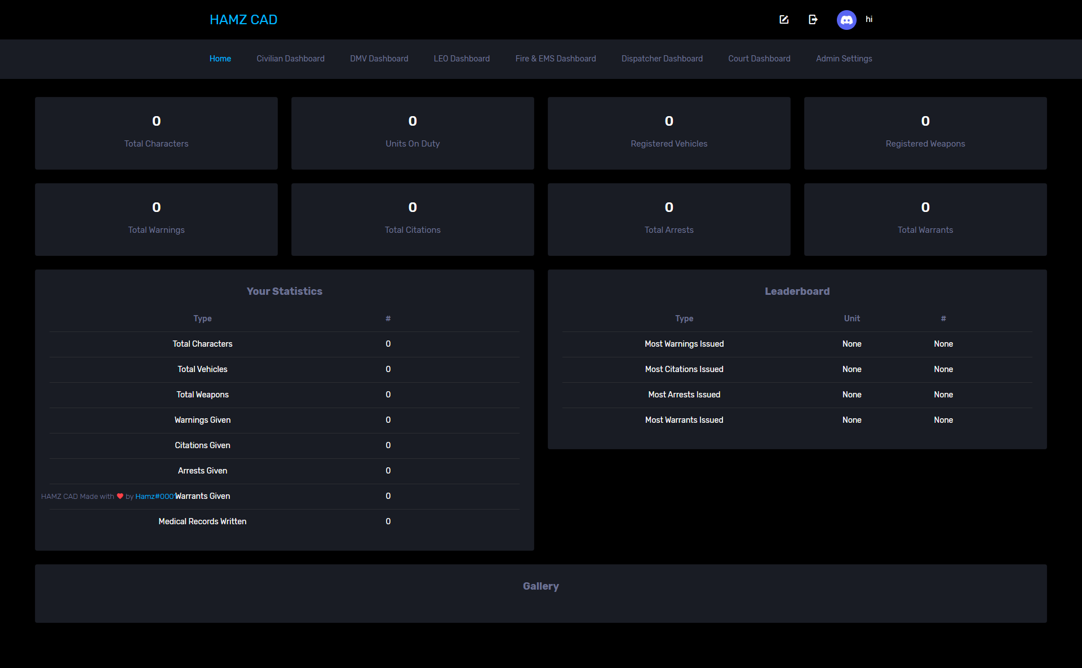This screenshot has height=668, width=1082.
Task: Click 'Most Citations Issued' leaderboard row
Action: point(797,369)
